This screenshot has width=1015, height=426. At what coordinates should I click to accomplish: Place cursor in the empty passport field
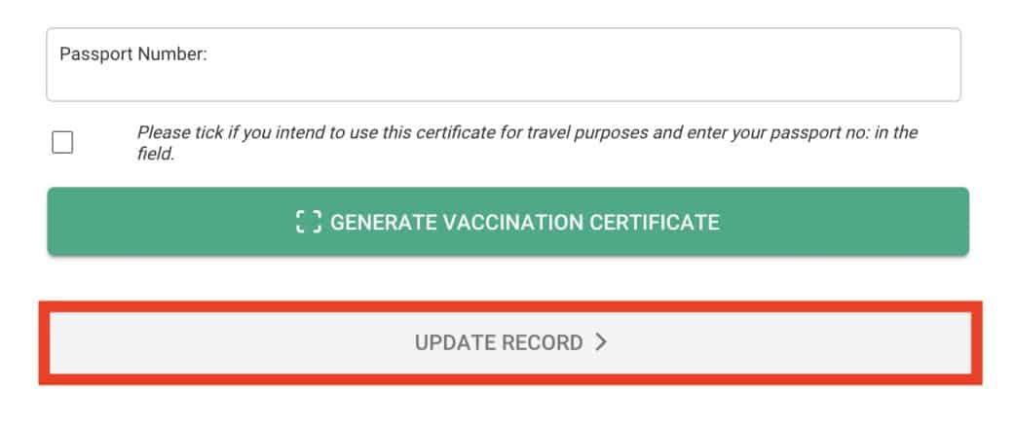coord(503,78)
